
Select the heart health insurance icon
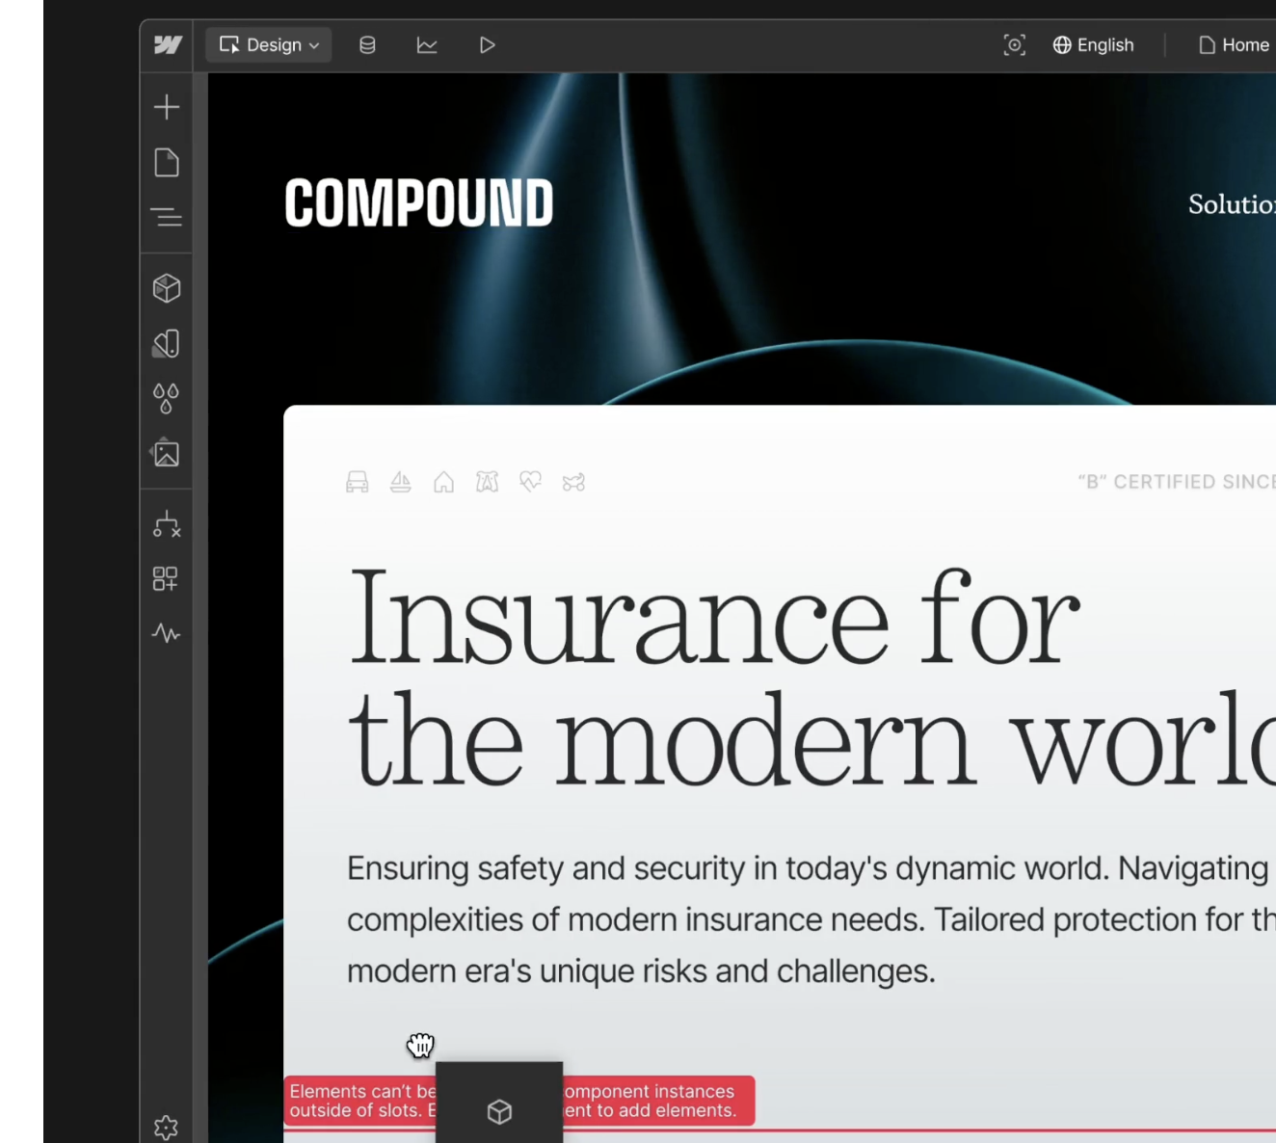(530, 482)
